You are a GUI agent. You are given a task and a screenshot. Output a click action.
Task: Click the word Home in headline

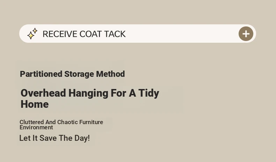click(35, 104)
